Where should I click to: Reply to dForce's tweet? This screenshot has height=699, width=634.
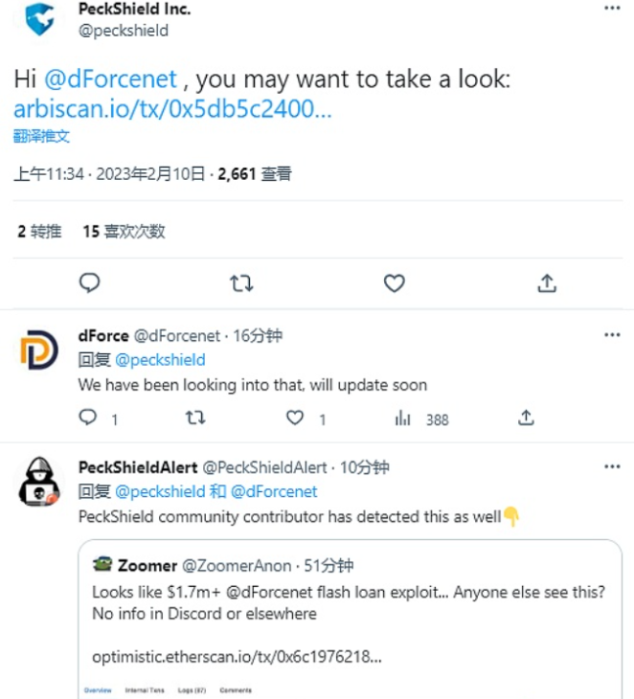coord(88,418)
